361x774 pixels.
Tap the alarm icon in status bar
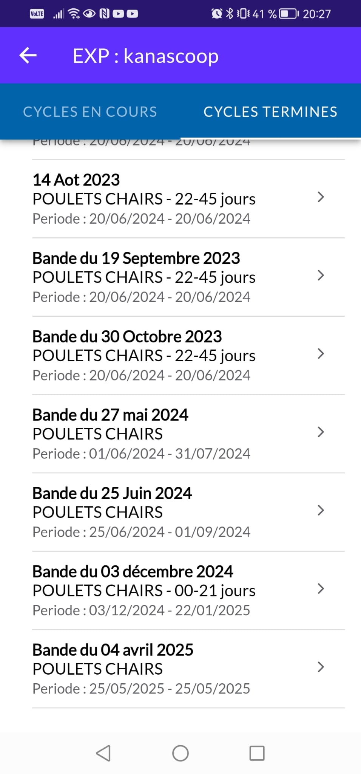pyautogui.click(x=217, y=14)
